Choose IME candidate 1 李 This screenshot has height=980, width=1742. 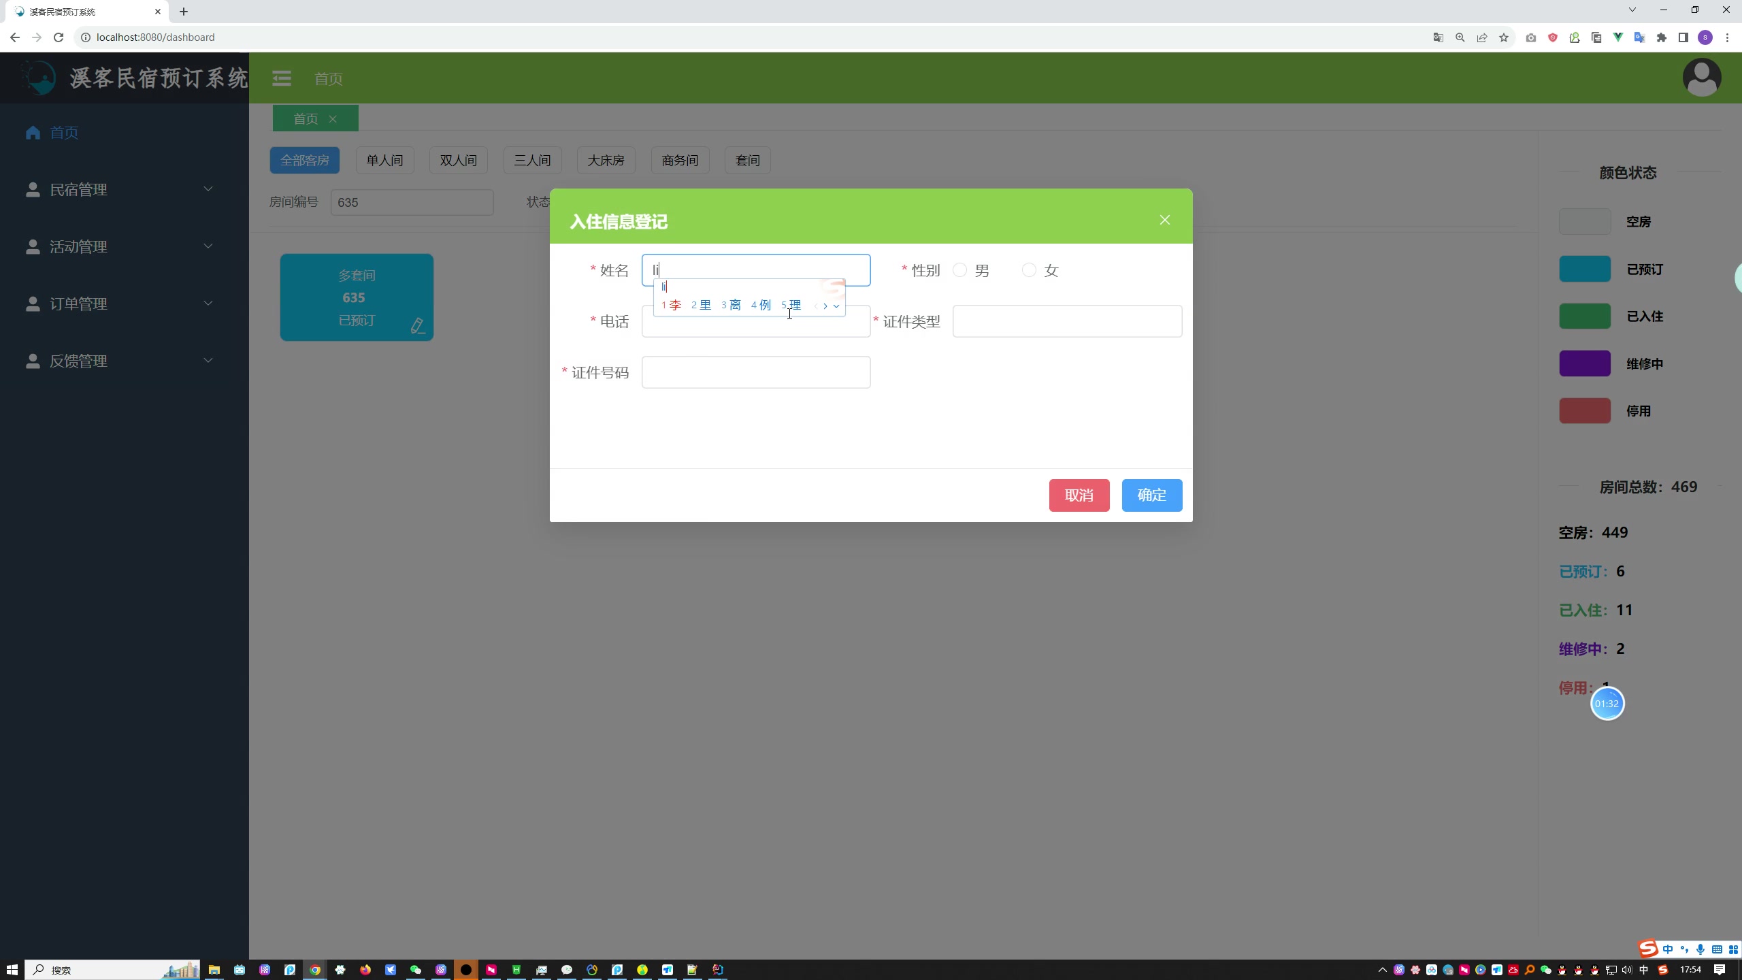[671, 305]
